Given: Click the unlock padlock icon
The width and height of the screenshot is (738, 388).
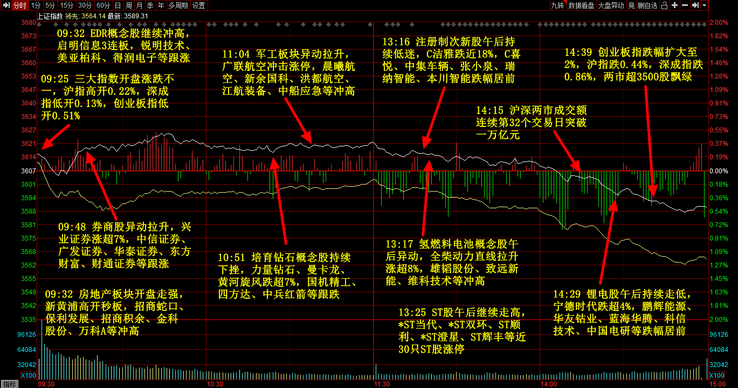Looking at the screenshot, I should (x=664, y=5).
